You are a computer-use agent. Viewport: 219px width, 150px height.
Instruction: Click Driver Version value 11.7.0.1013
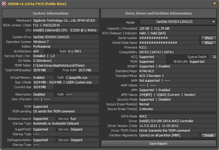(x=148, y=126)
